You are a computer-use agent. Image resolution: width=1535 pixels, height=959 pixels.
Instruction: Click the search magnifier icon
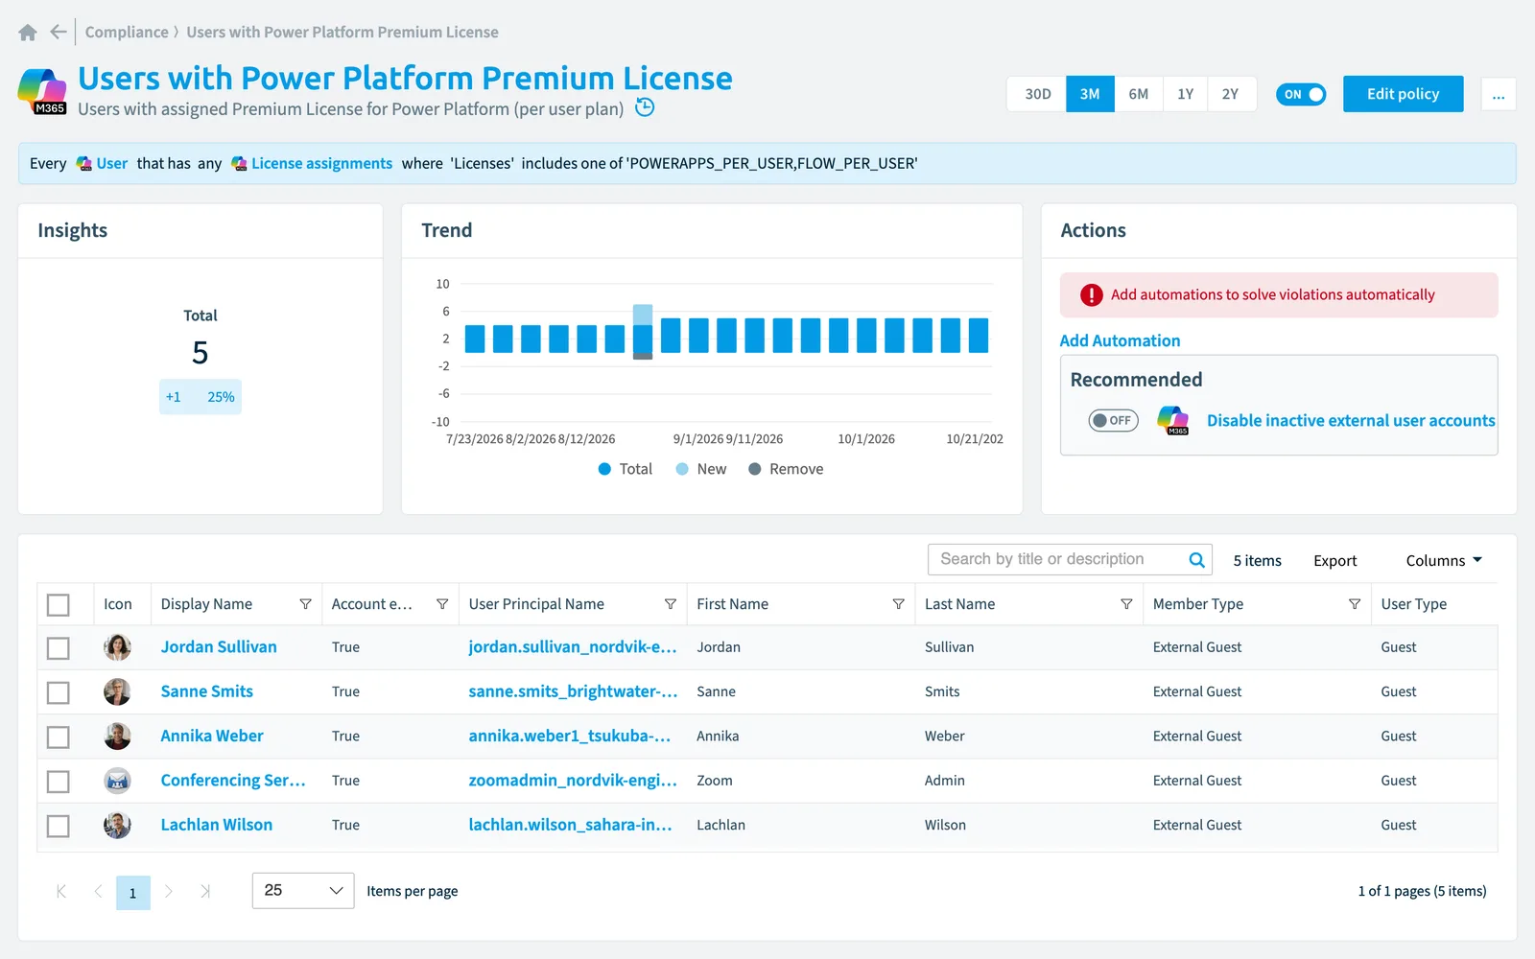[x=1196, y=560]
